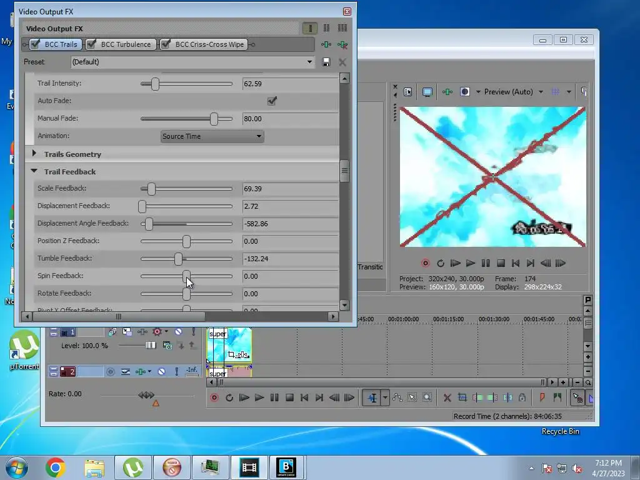Switch to single-column FX layout view
640x480 pixels.
(x=310, y=28)
